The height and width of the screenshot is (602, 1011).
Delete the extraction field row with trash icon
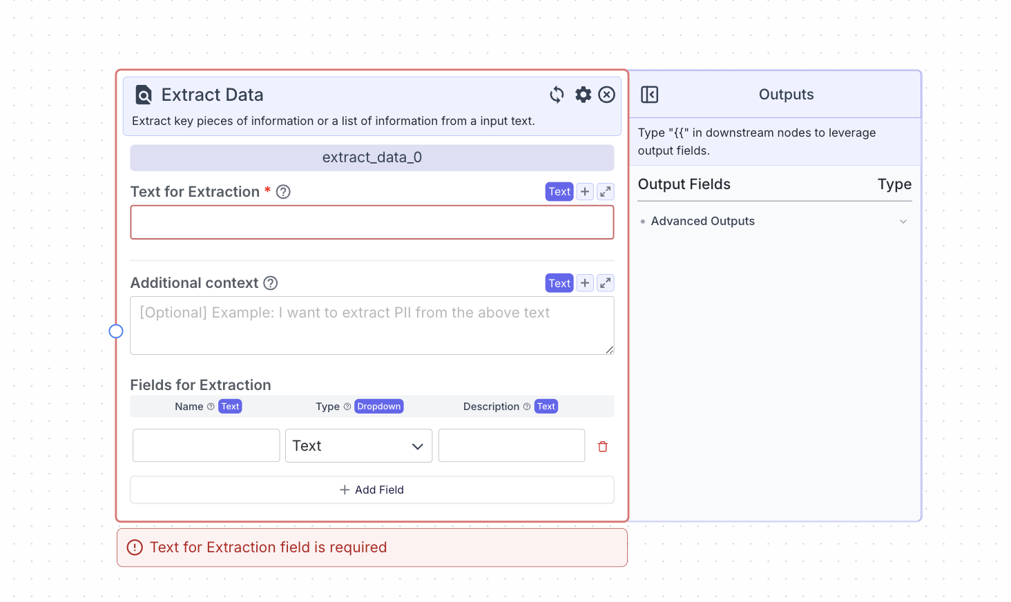coord(602,446)
